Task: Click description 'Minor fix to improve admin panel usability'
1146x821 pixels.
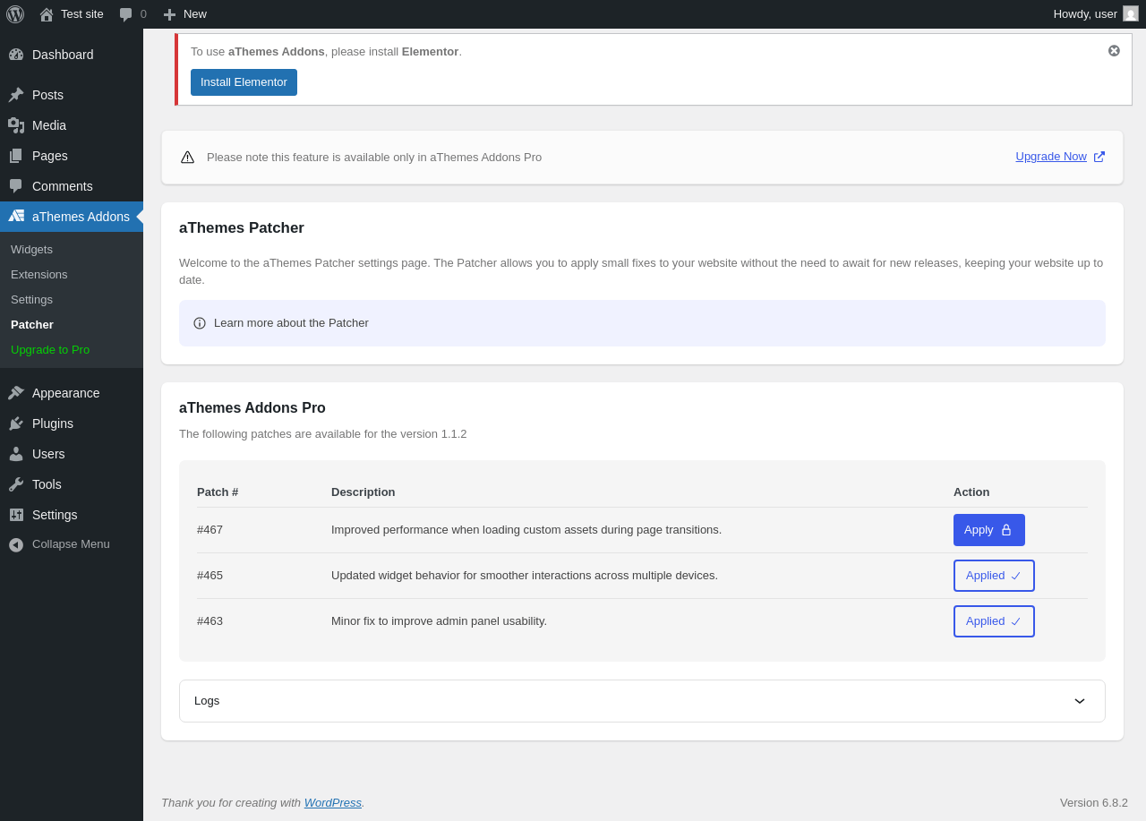Action: point(439,621)
